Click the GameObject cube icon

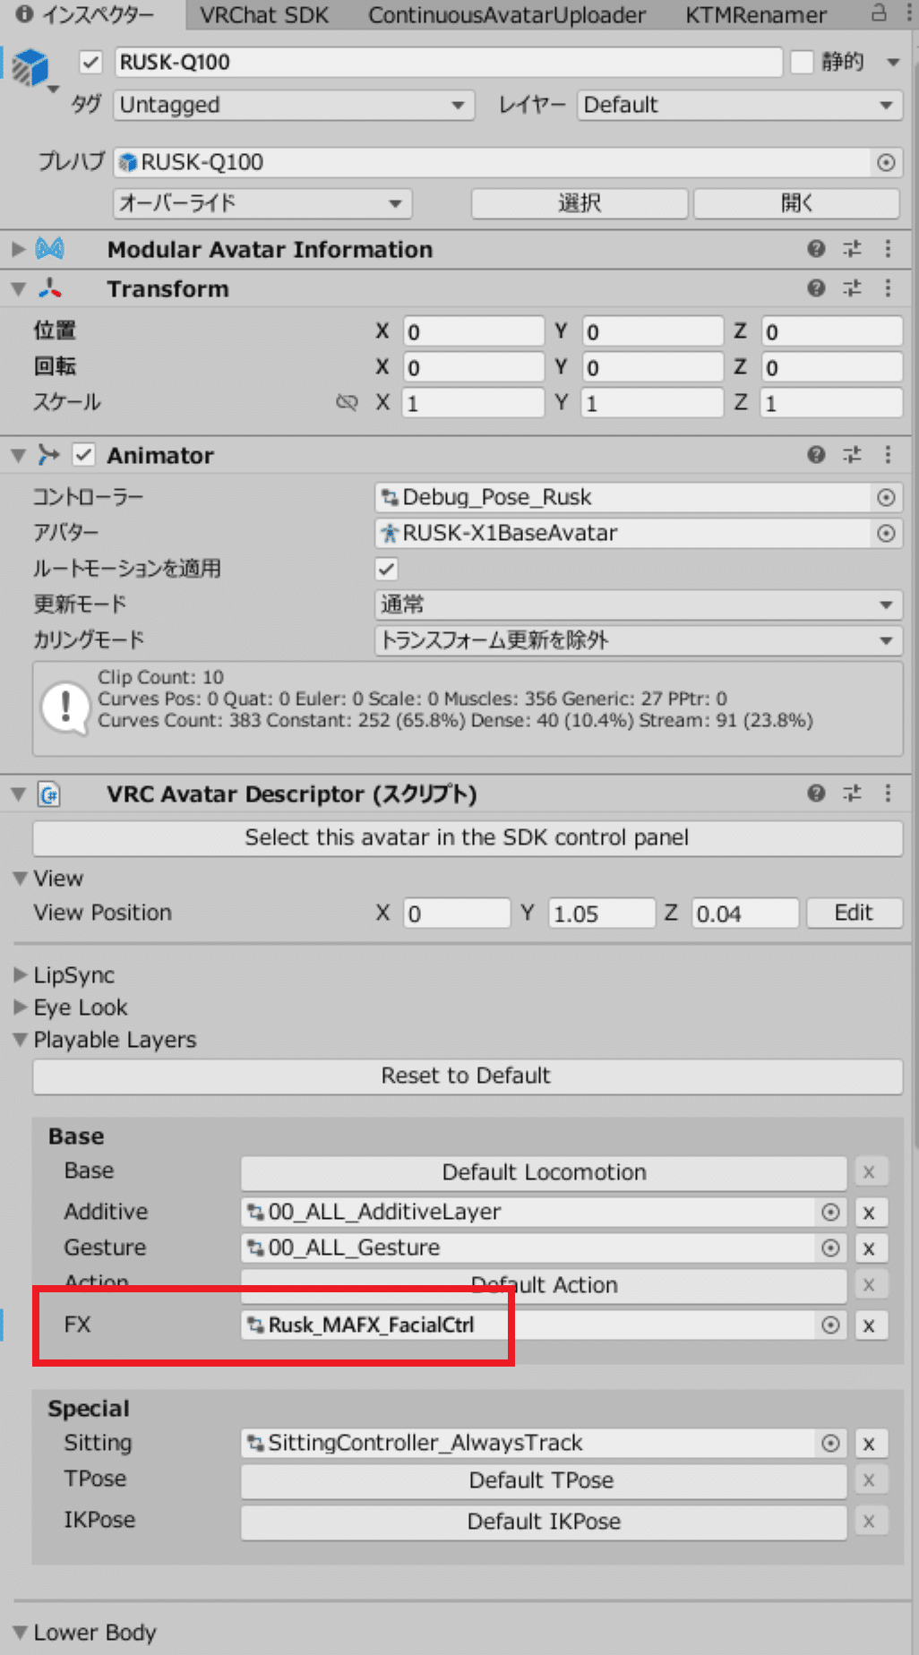[x=31, y=67]
